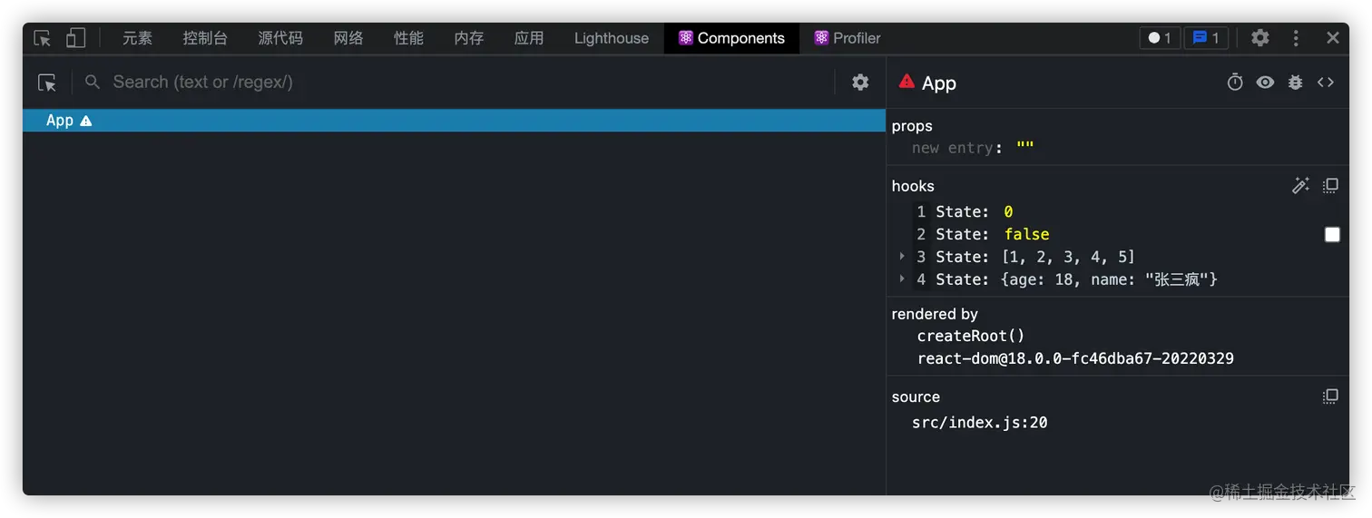Image resolution: width=1372 pixels, height=518 pixels.
Task: Toggle the false State checkbox
Action: pos(1332,235)
